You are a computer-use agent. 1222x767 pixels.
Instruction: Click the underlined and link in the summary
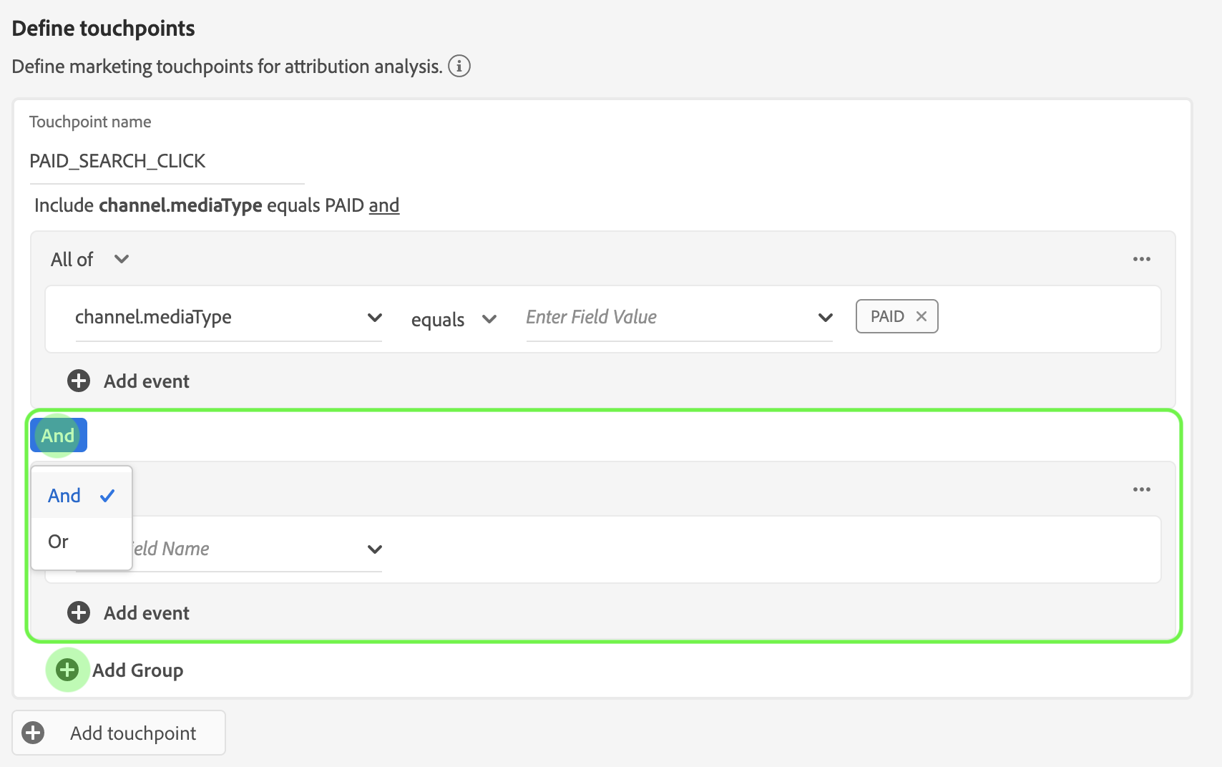[383, 205]
